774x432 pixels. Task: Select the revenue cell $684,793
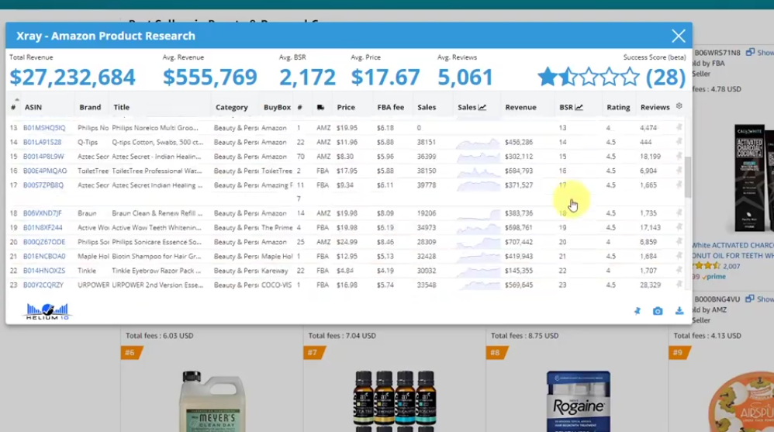519,171
